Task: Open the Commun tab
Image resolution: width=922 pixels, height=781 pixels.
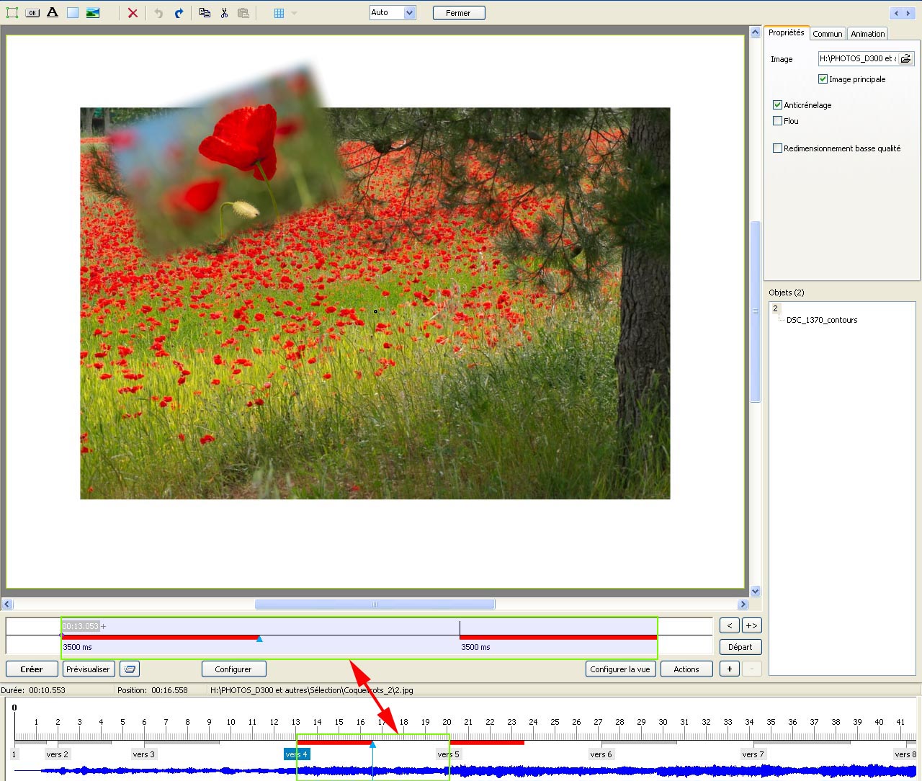Action: click(x=828, y=34)
